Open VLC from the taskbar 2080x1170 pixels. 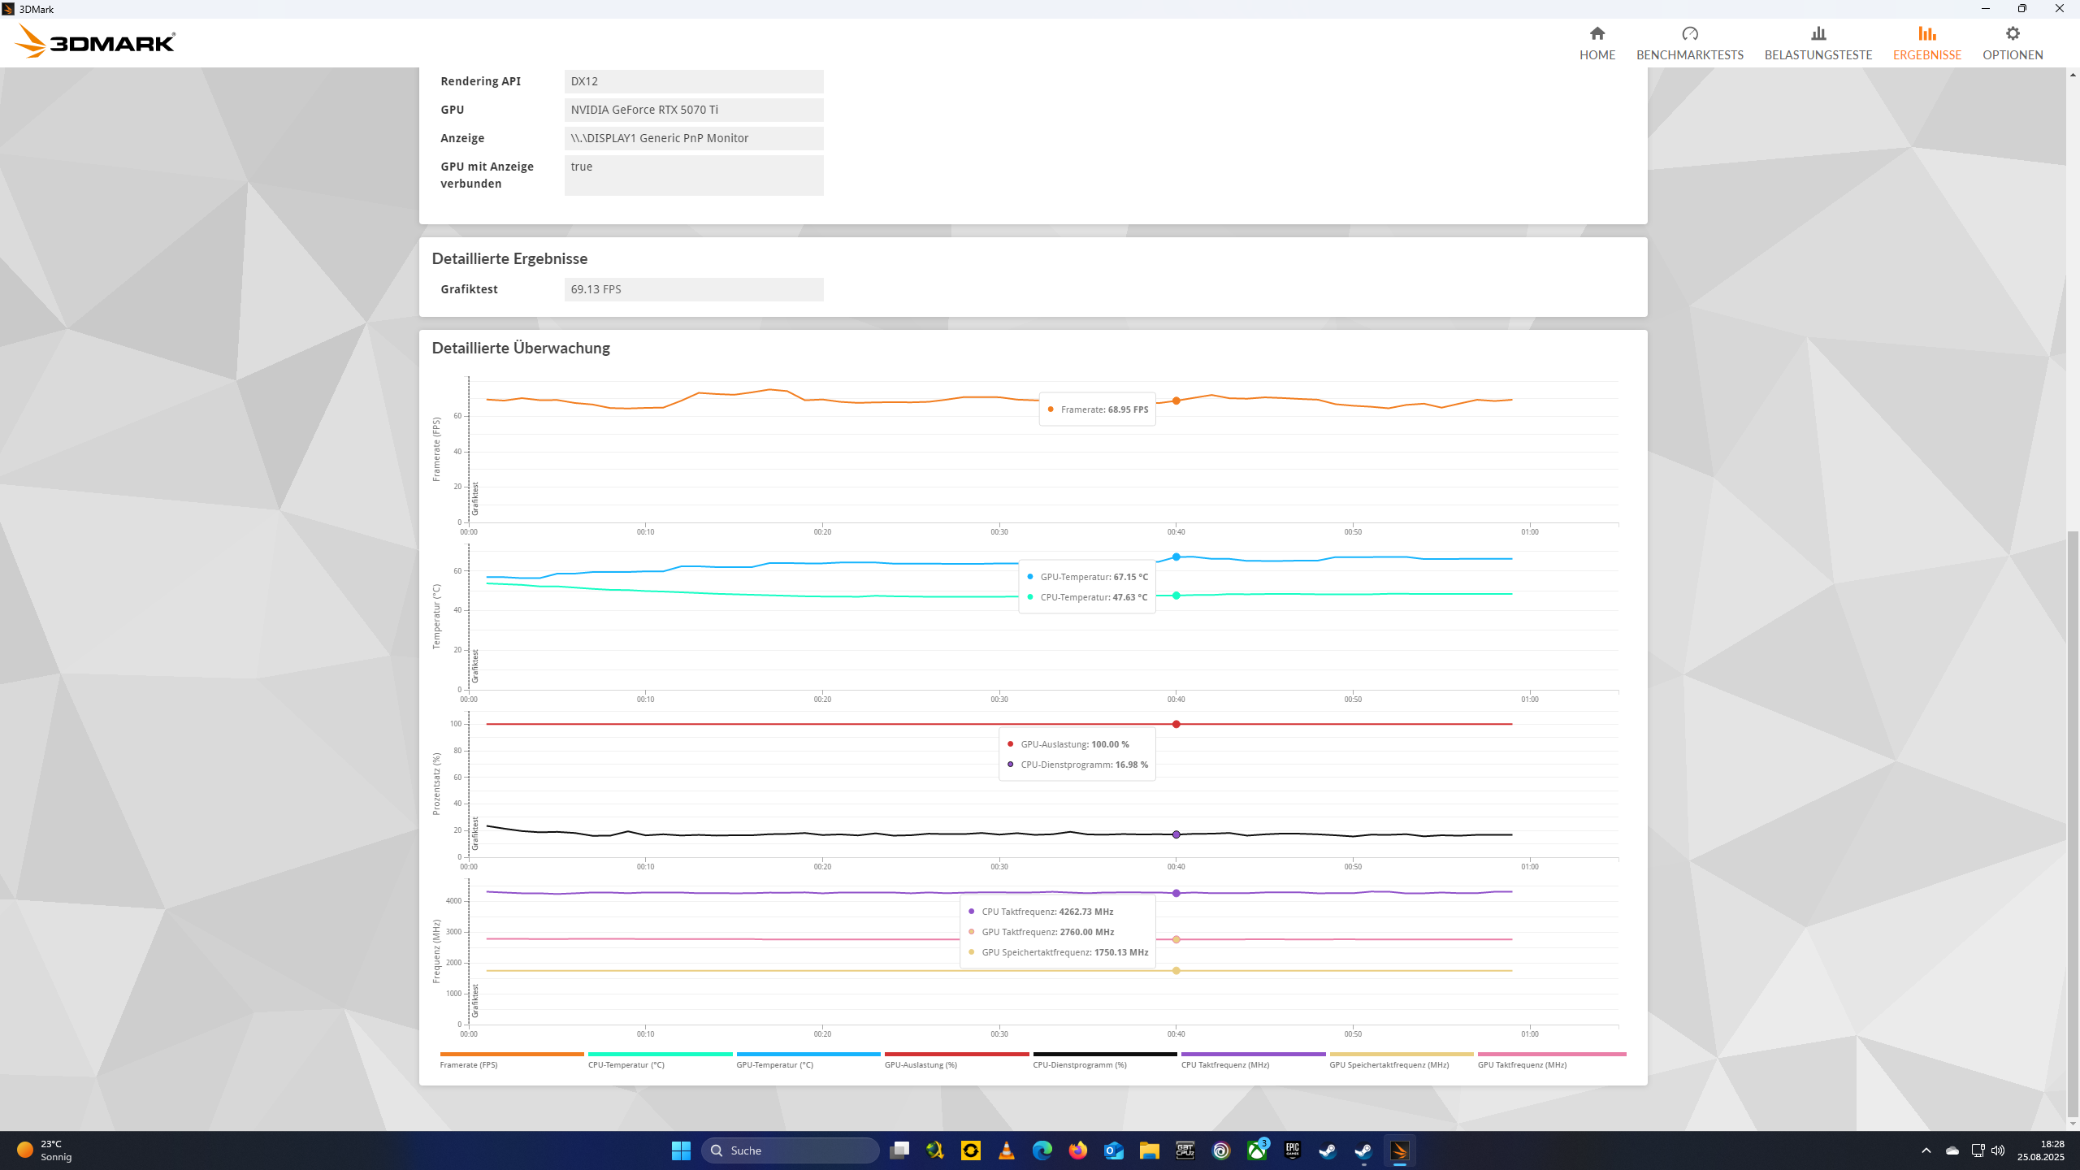[1006, 1150]
